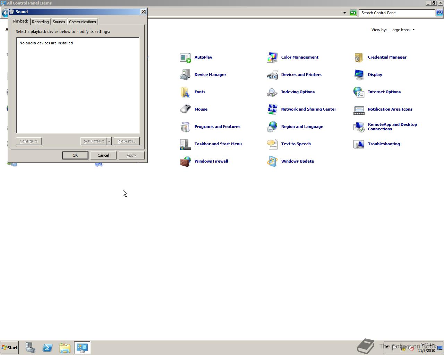
Task: Show hidden tray icons arrow
Action: coord(387,347)
